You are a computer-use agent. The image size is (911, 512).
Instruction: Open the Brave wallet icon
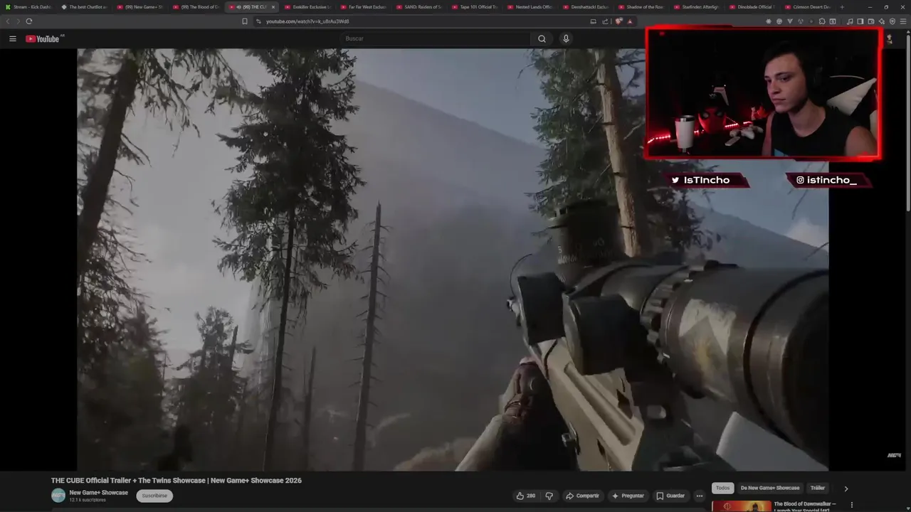871,21
